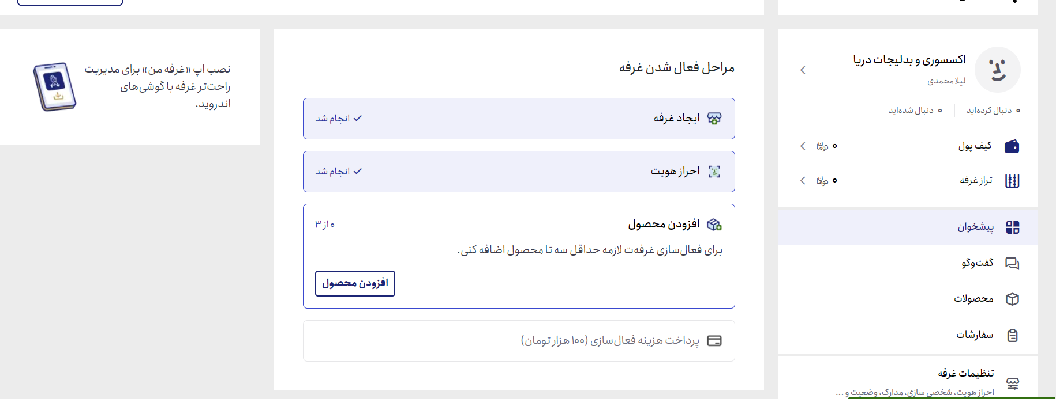Click the سفارشات clipboard icon
Screen dimensions: 1056x399
[x=1012, y=335]
